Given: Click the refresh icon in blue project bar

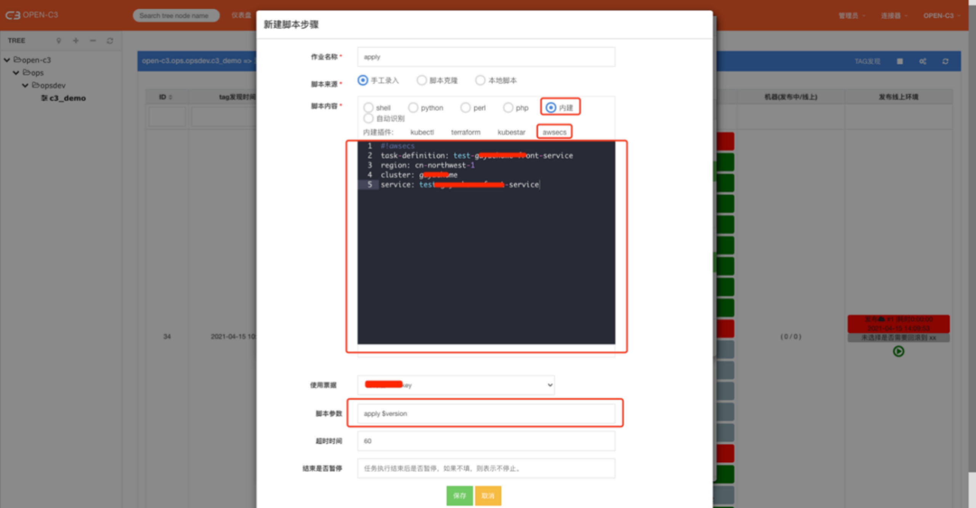Looking at the screenshot, I should coord(945,61).
